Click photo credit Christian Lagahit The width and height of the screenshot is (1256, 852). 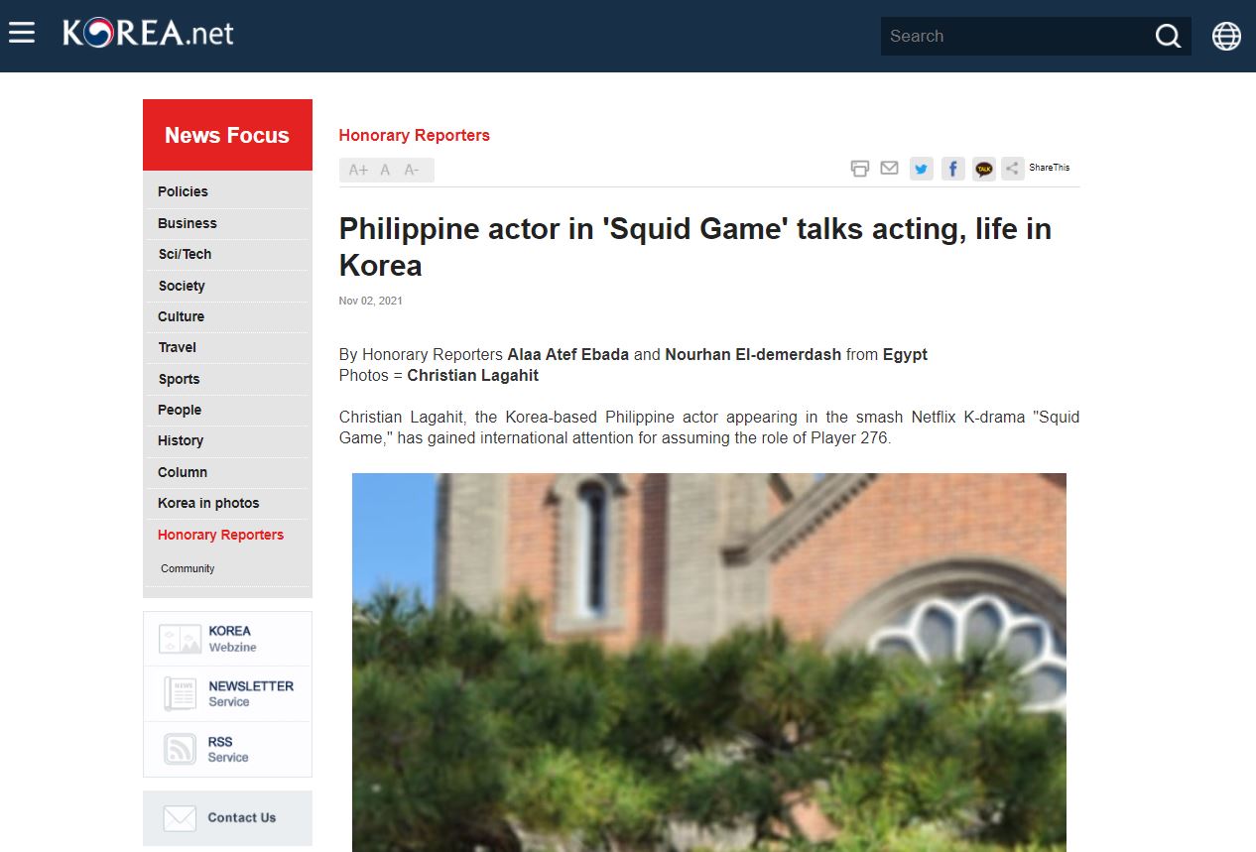pos(473,376)
